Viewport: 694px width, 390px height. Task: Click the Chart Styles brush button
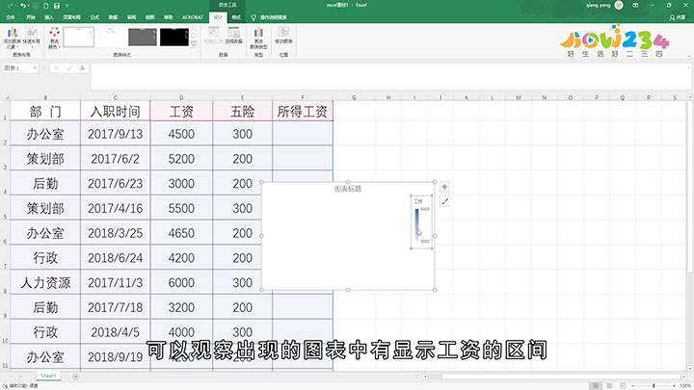pyautogui.click(x=444, y=201)
